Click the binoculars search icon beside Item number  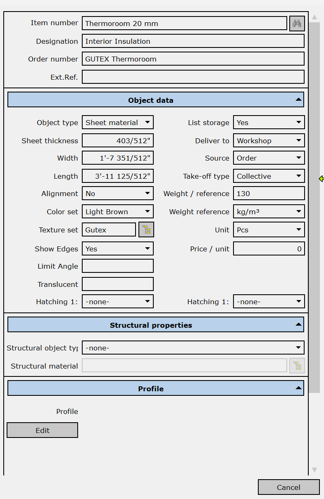(x=297, y=24)
